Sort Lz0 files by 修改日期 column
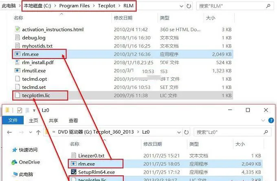 pos(152,144)
